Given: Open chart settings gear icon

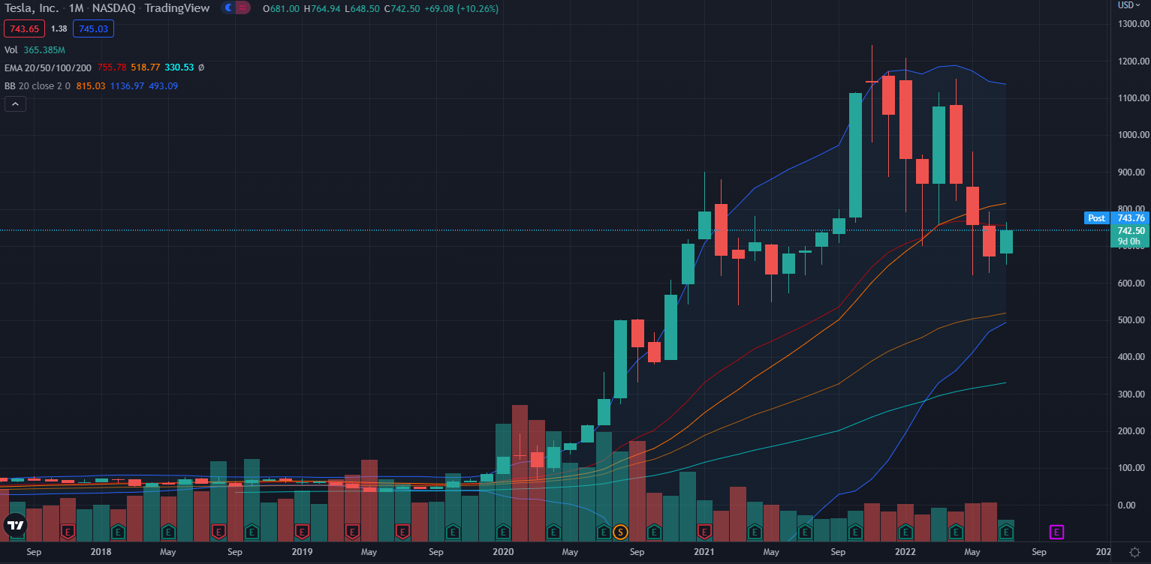Looking at the screenshot, I should click(1134, 552).
